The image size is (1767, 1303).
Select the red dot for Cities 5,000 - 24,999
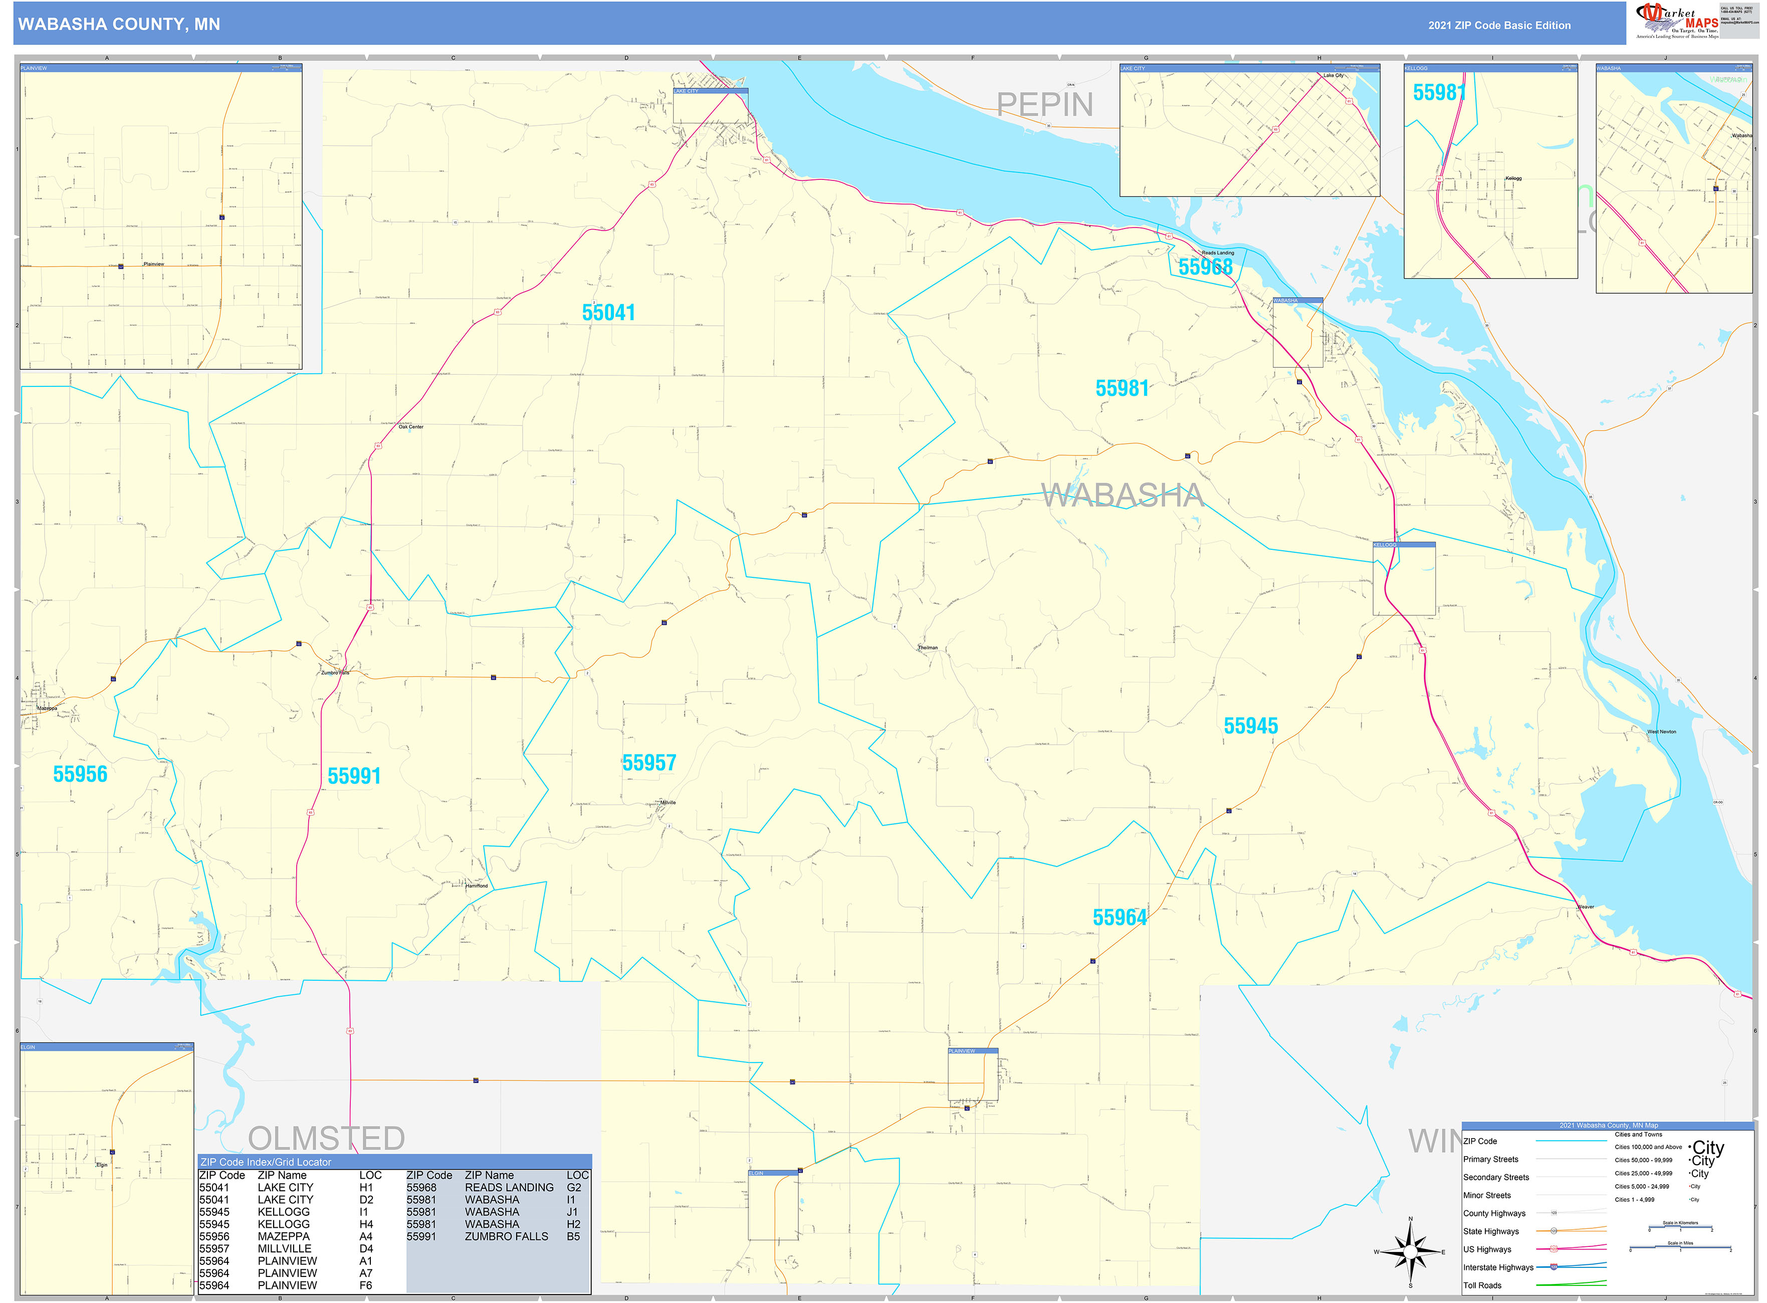pyautogui.click(x=1689, y=1186)
